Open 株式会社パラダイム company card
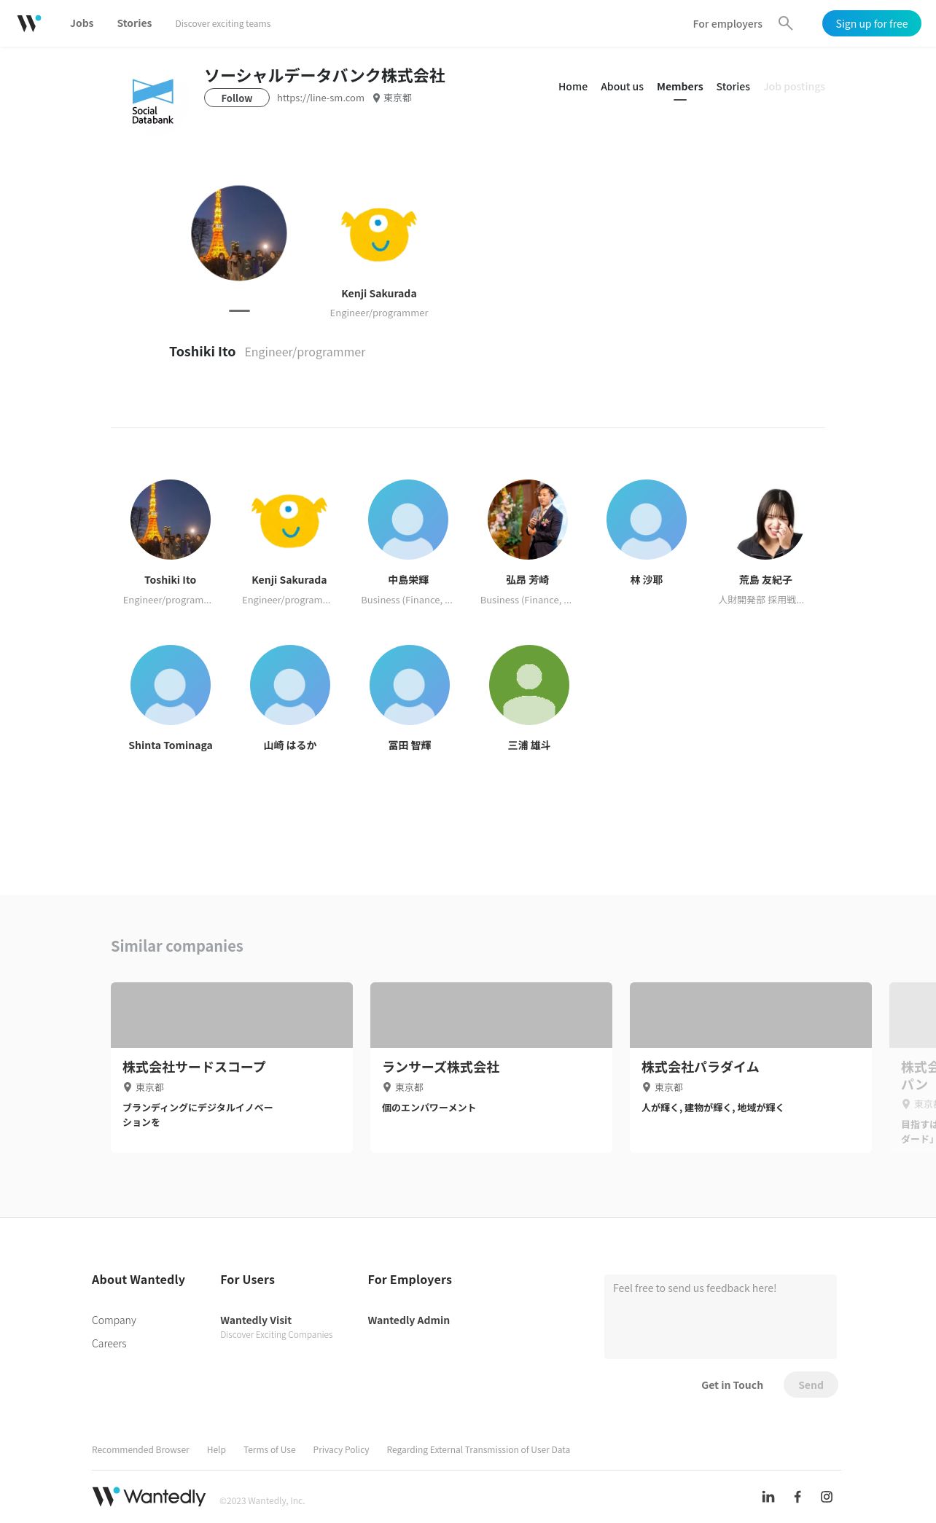The image size is (936, 1523). coord(751,1067)
